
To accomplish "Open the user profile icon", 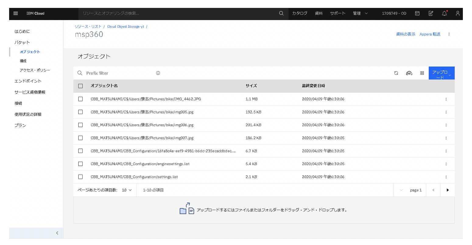I will 458,13.
